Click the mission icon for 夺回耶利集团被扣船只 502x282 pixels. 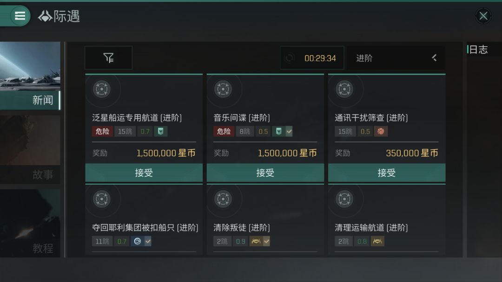point(101,199)
